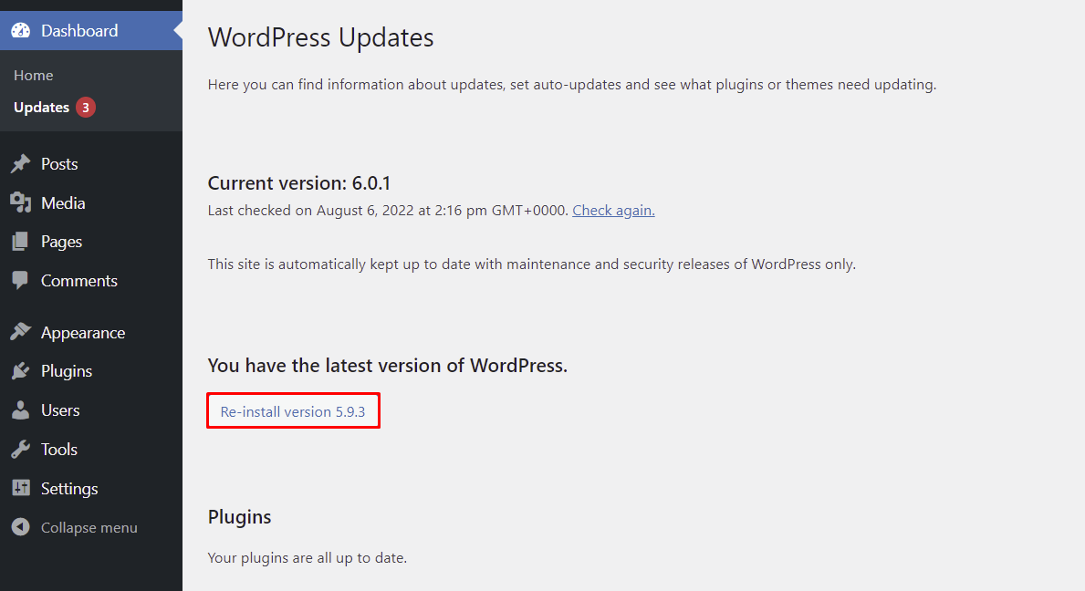Click the WordPress Updates page heading
1085x591 pixels.
(x=320, y=38)
